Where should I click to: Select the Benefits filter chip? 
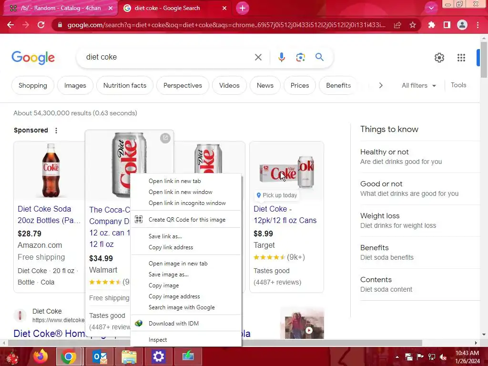click(x=338, y=85)
